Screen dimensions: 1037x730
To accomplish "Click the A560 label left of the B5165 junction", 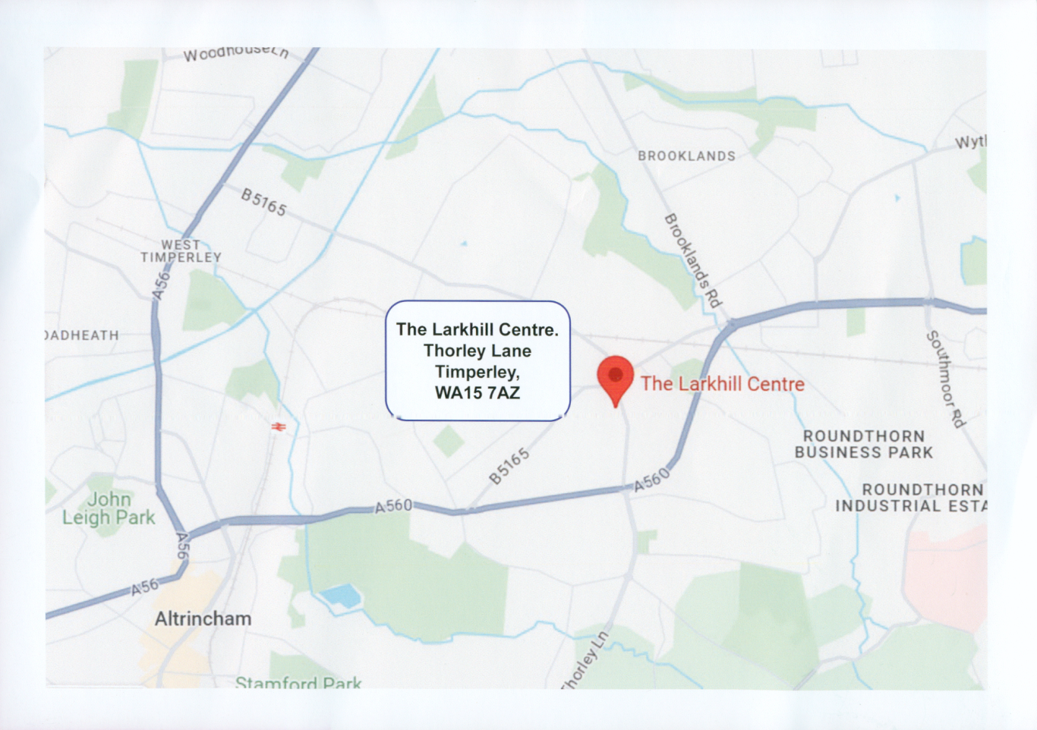I will point(393,505).
